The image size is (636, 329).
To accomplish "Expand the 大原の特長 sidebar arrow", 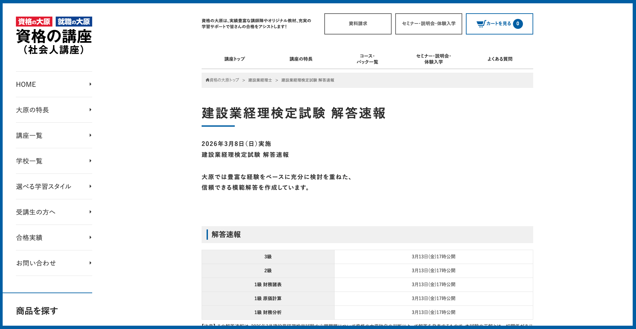I will pos(90,110).
